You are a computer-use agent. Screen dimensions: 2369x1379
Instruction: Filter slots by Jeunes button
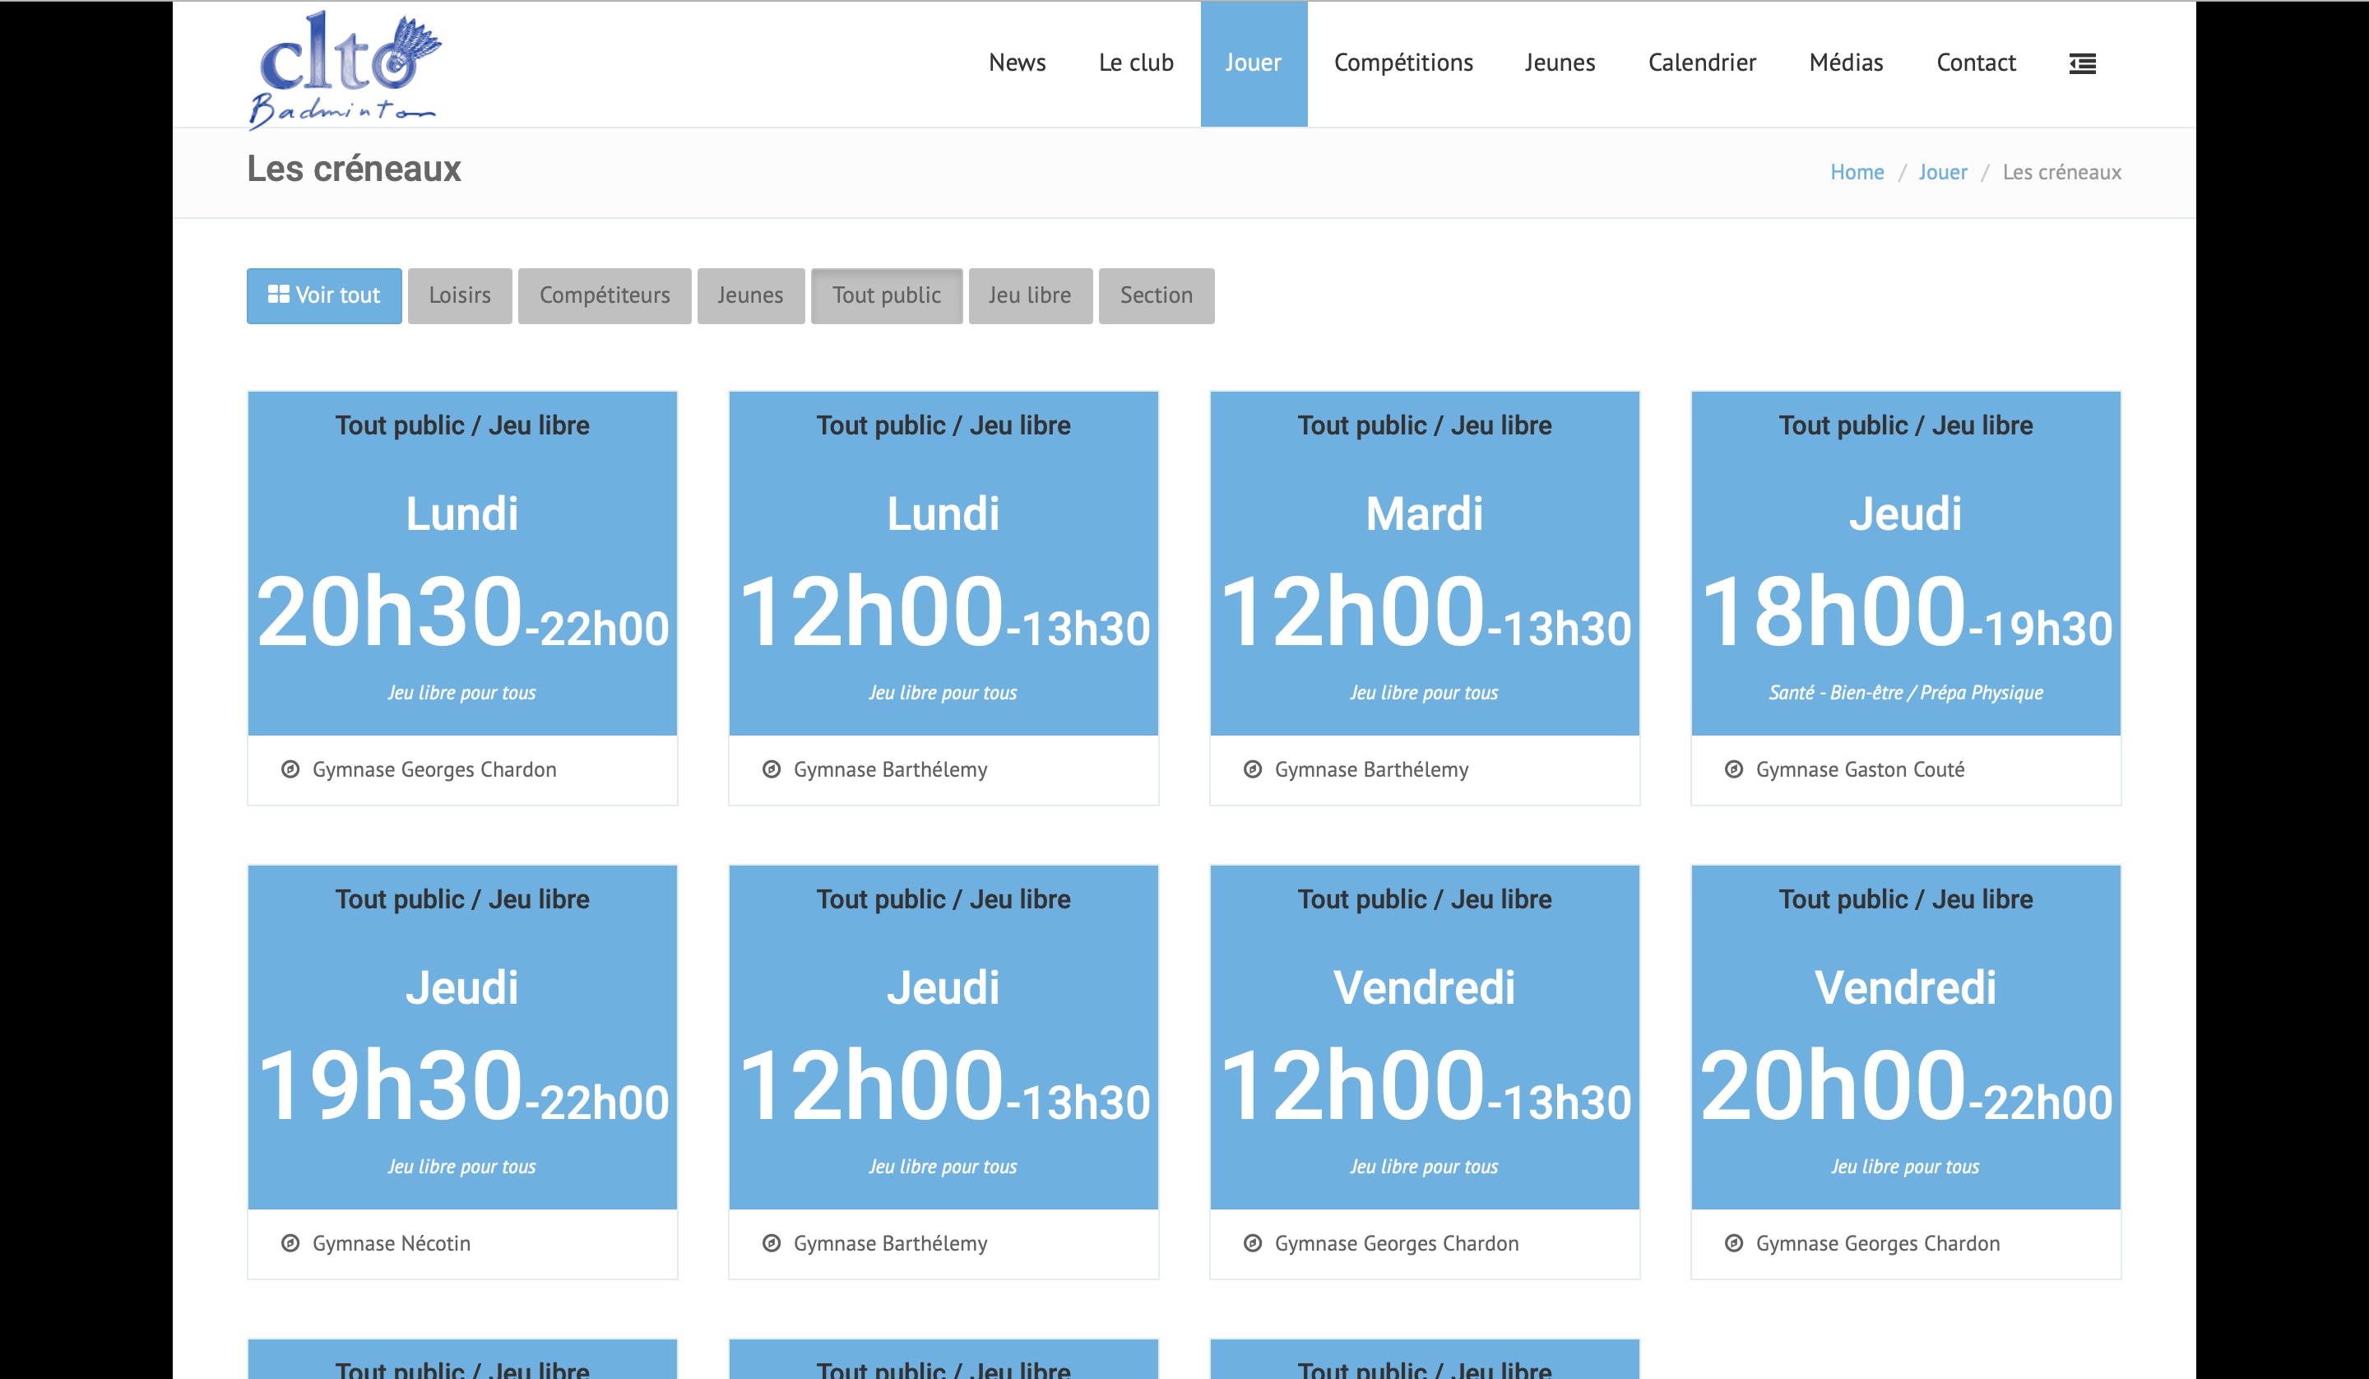750,295
